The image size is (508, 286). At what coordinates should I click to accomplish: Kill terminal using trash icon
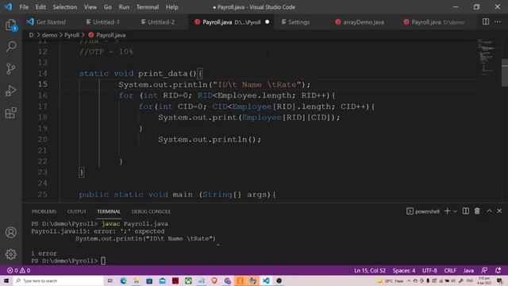pyautogui.click(x=477, y=211)
